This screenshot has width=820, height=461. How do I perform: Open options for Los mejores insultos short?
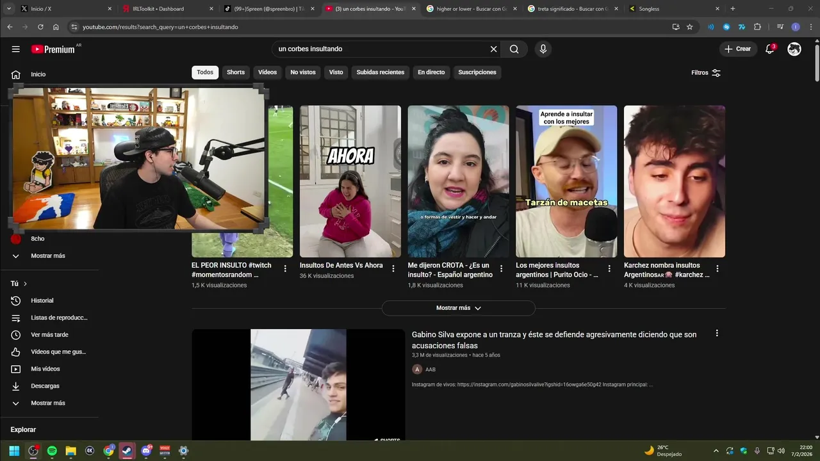click(609, 269)
